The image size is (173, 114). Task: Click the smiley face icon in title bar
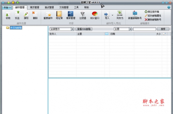pyautogui.click(x=13, y=2)
